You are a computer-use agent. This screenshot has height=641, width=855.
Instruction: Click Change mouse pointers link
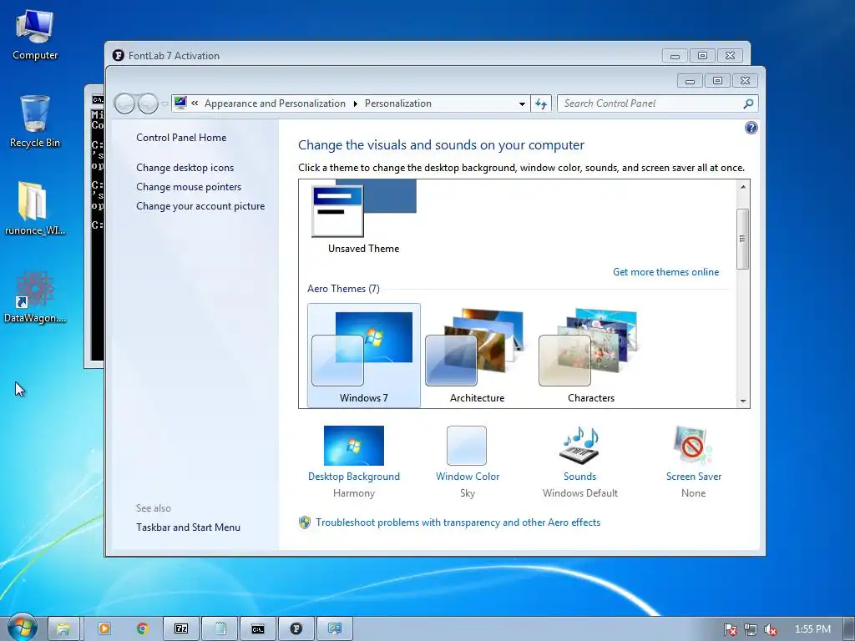(x=189, y=187)
